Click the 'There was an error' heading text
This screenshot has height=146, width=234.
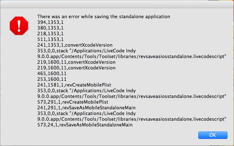(104, 17)
